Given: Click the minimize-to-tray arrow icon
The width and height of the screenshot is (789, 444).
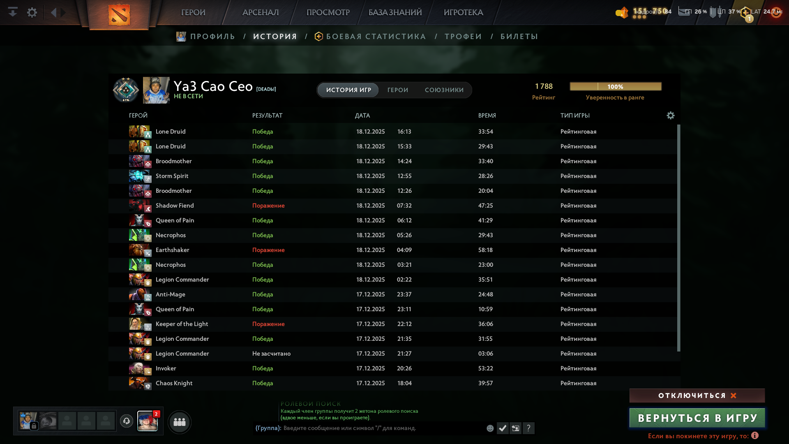Looking at the screenshot, I should pos(13,12).
